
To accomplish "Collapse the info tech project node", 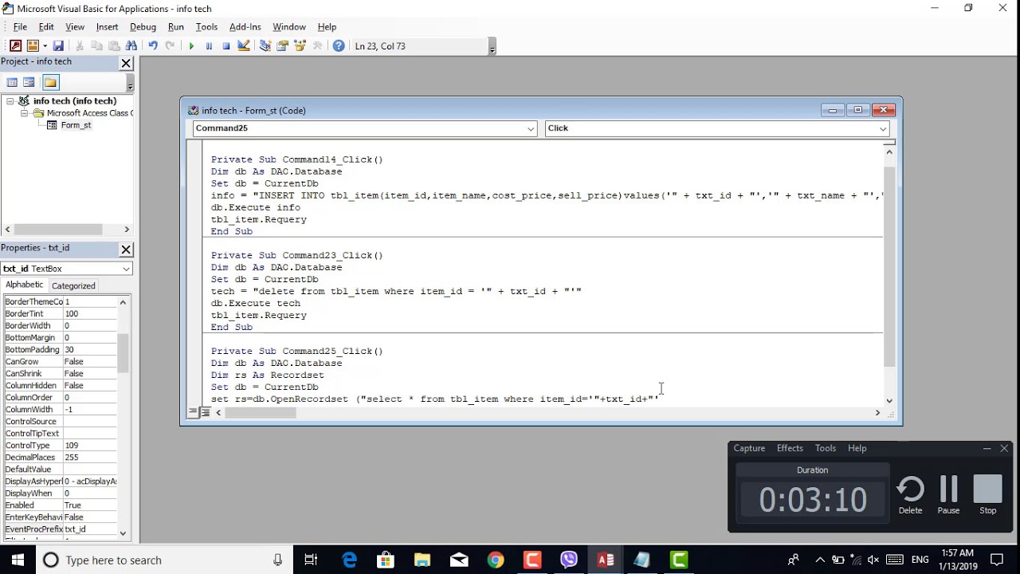I will tap(10, 101).
